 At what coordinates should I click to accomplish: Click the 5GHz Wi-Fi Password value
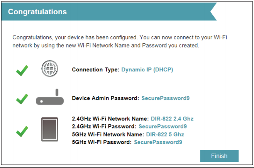158,142
